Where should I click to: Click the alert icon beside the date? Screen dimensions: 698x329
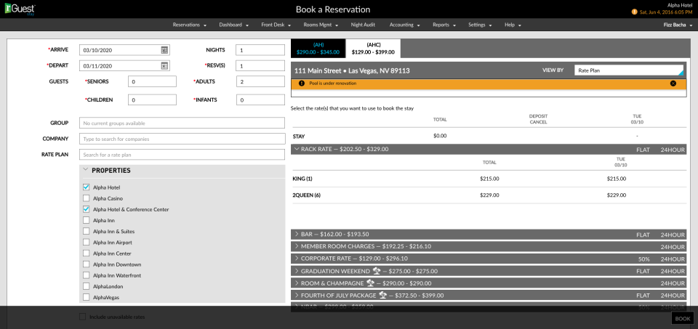pos(634,12)
